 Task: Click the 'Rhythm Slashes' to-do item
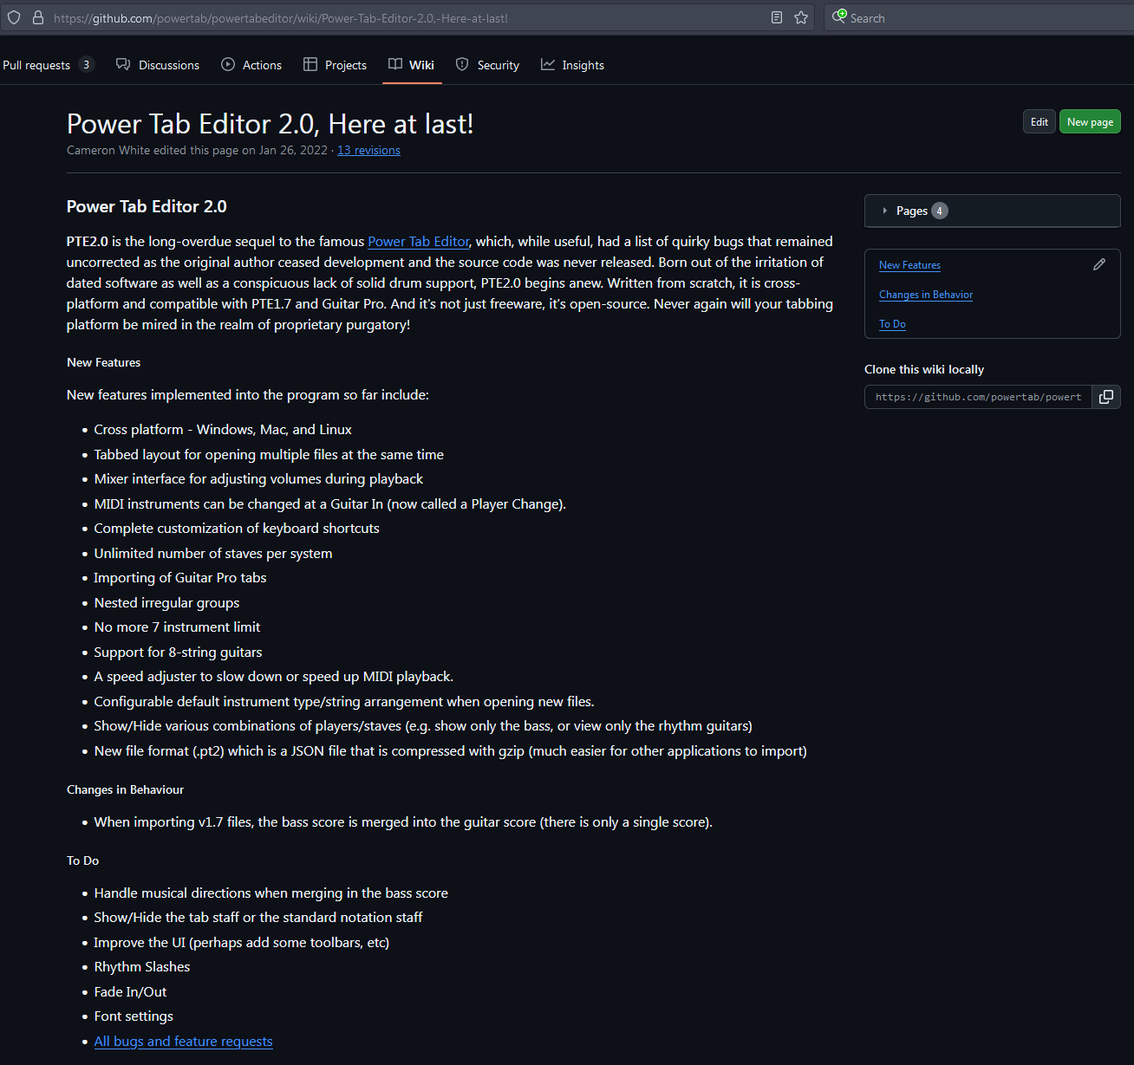(142, 967)
